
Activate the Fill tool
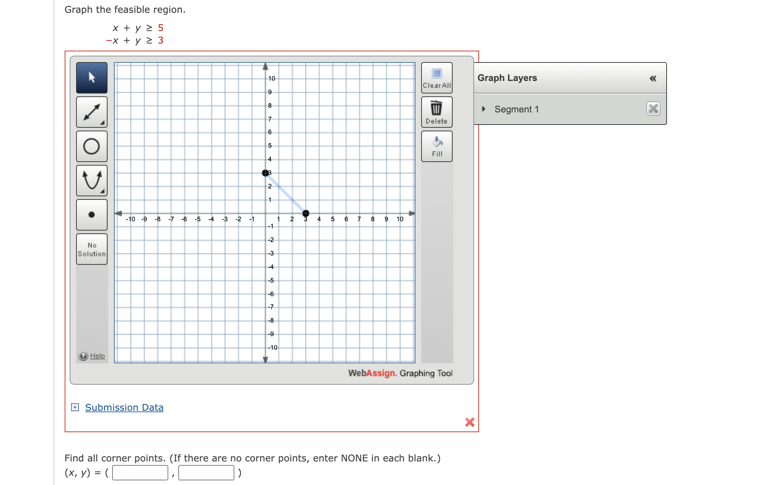click(x=437, y=146)
